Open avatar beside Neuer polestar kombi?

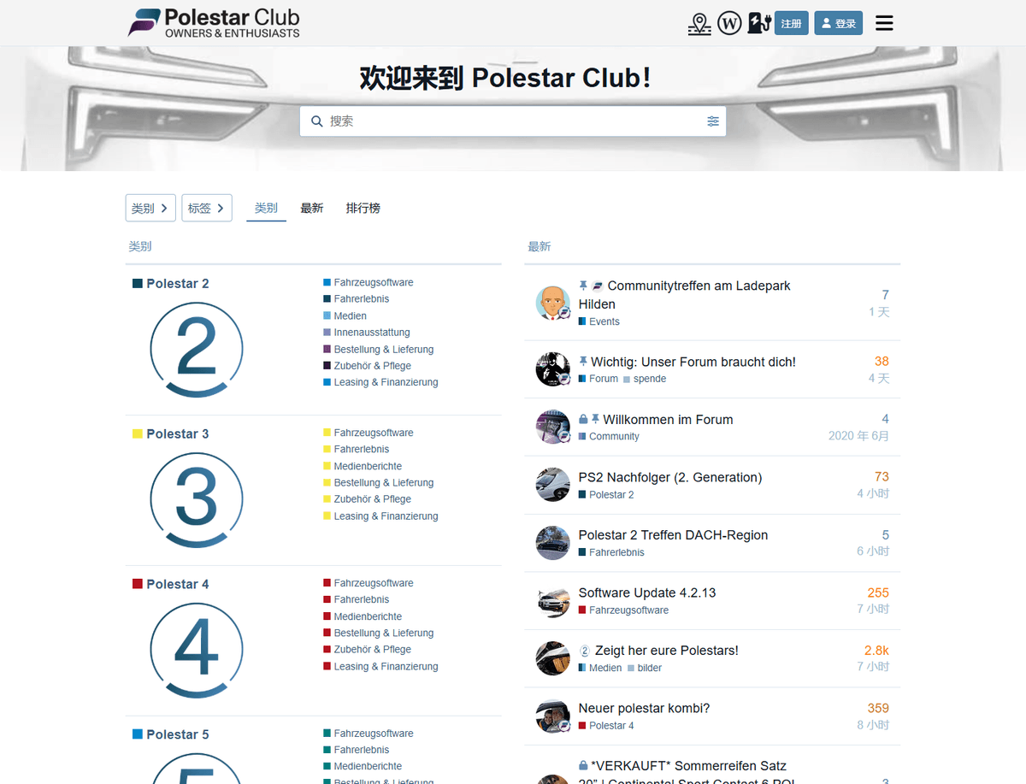coord(553,716)
